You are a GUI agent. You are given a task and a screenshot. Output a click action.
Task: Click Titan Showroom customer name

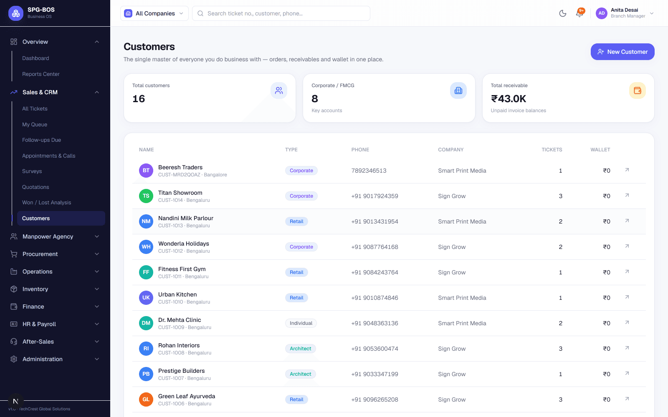(x=180, y=193)
